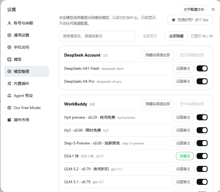Click glm-5.1 model id text
220x192 pixels.
[x=98, y=182]
